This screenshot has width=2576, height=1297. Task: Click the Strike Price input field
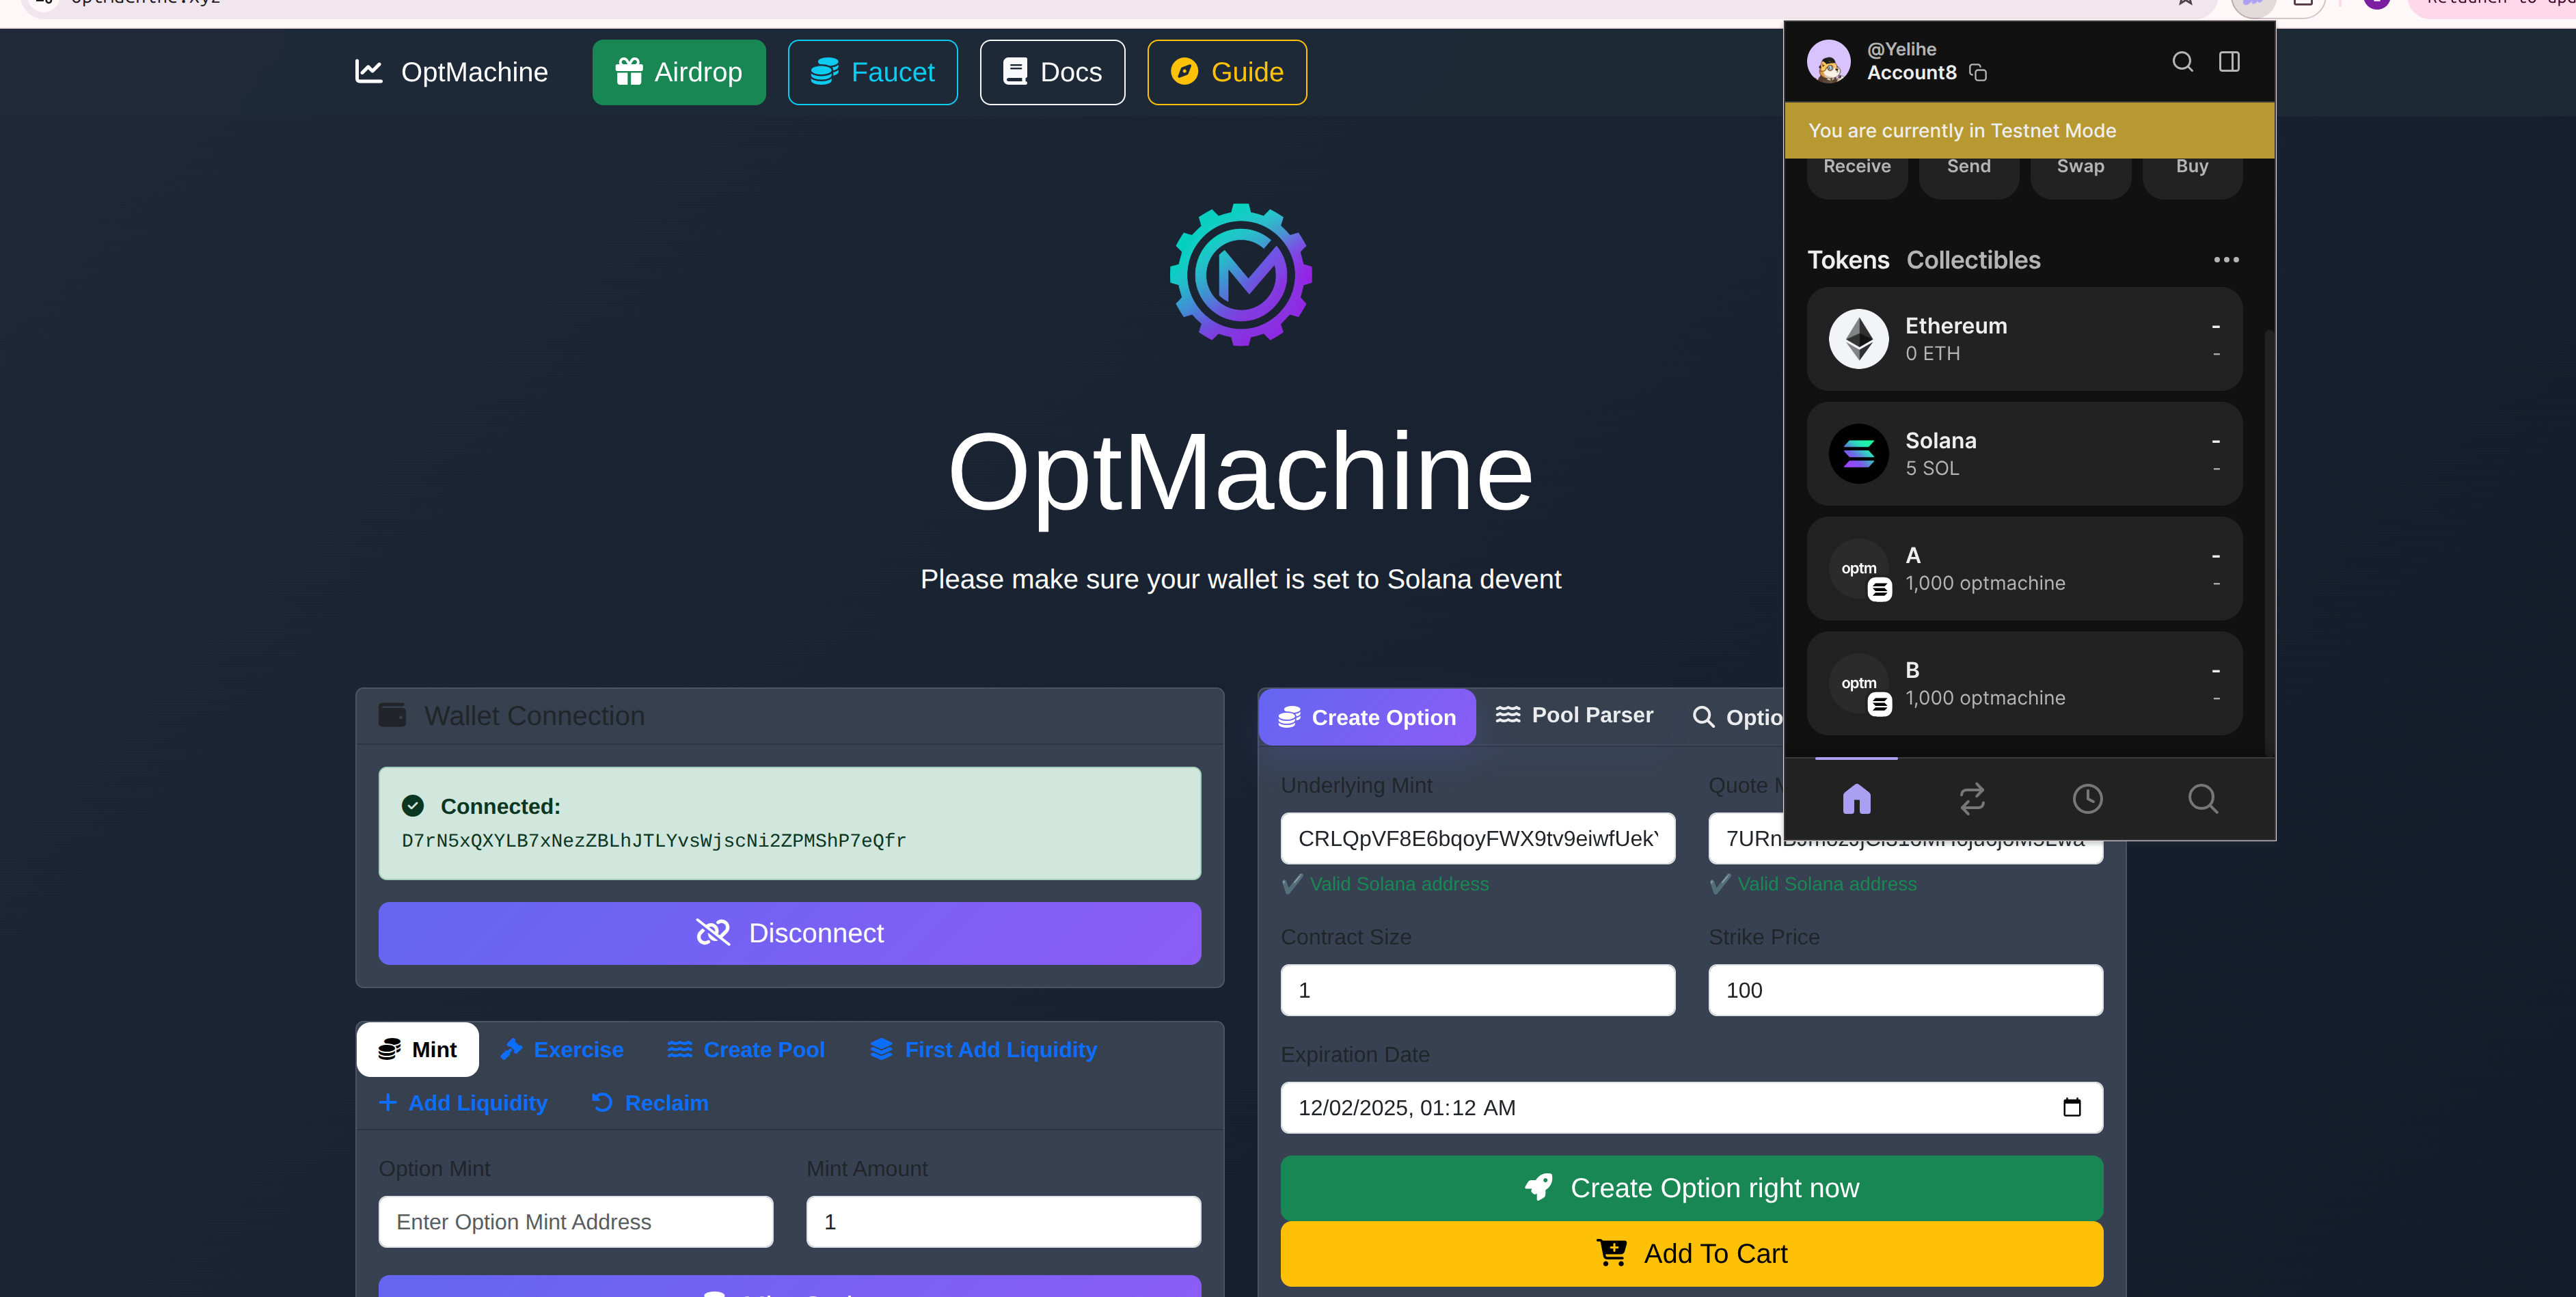pos(1904,990)
